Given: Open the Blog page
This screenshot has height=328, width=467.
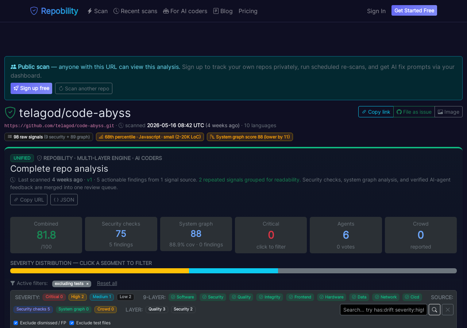Looking at the screenshot, I should pyautogui.click(x=223, y=11).
